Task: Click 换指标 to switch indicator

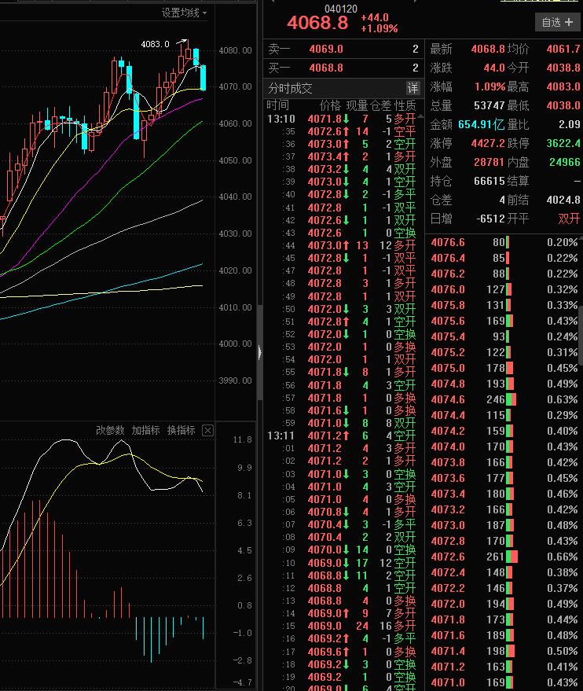Action: [181, 430]
